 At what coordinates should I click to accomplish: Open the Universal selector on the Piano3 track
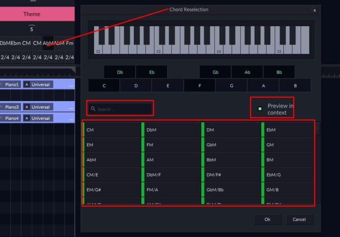[x=41, y=107]
